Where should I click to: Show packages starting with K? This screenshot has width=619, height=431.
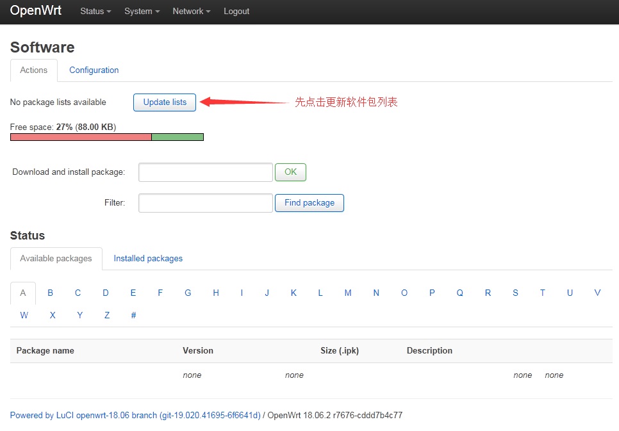(x=293, y=293)
